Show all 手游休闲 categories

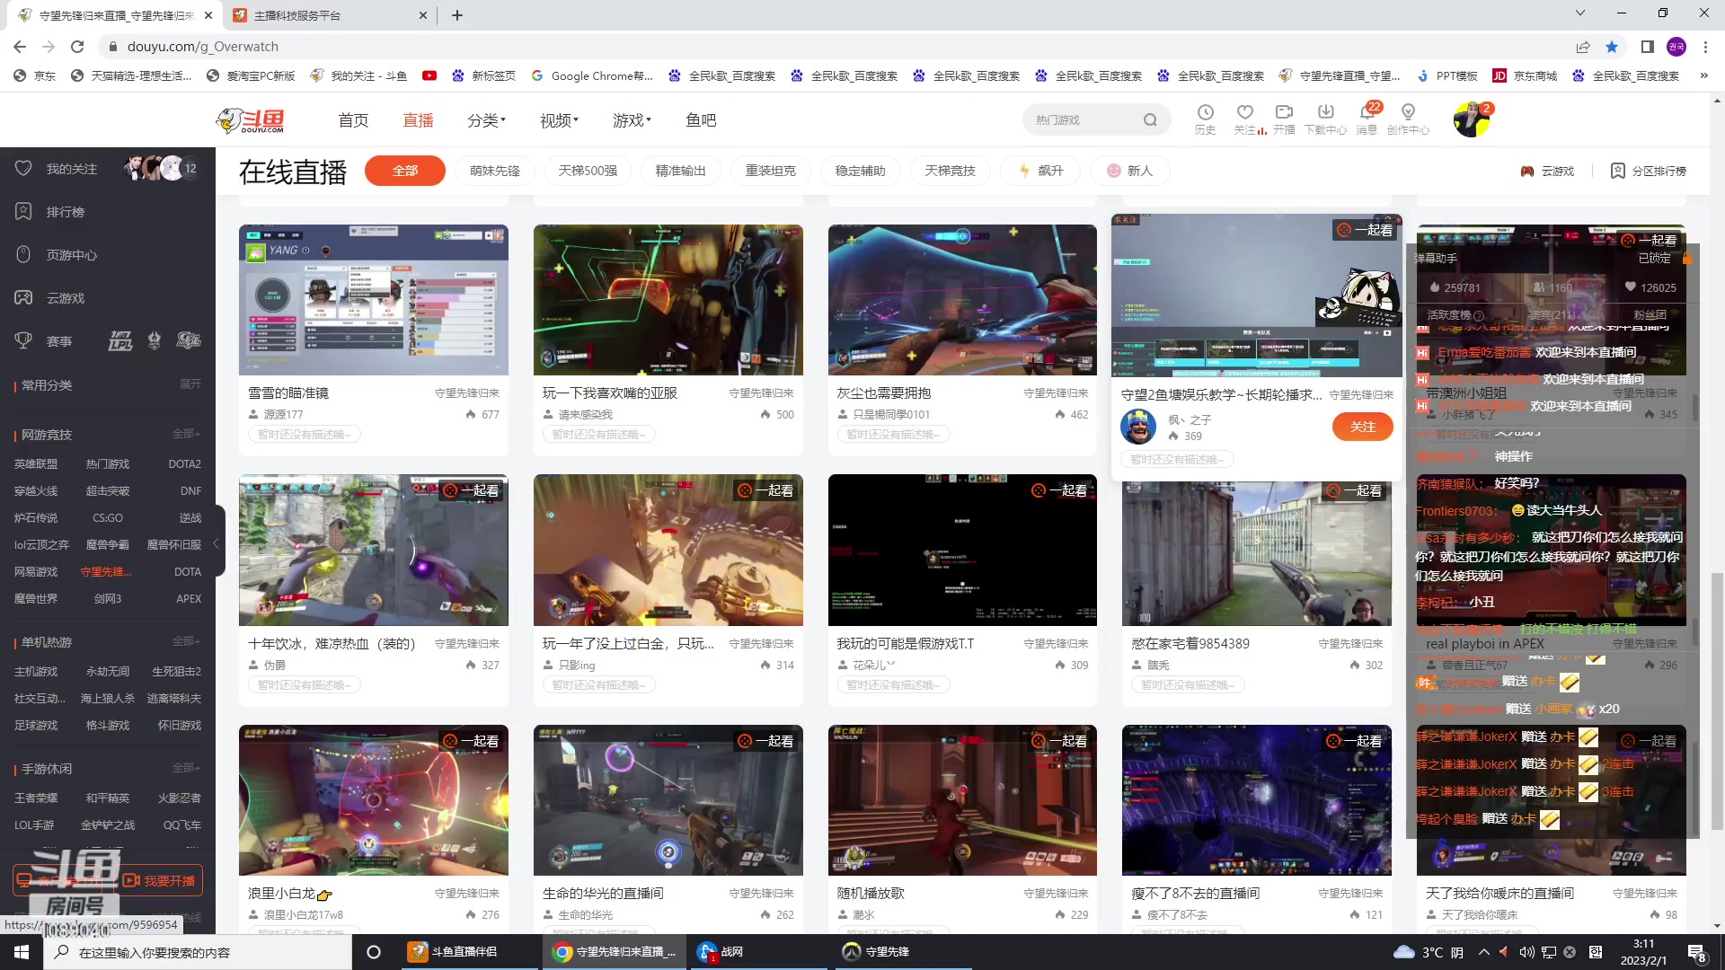coord(186,768)
